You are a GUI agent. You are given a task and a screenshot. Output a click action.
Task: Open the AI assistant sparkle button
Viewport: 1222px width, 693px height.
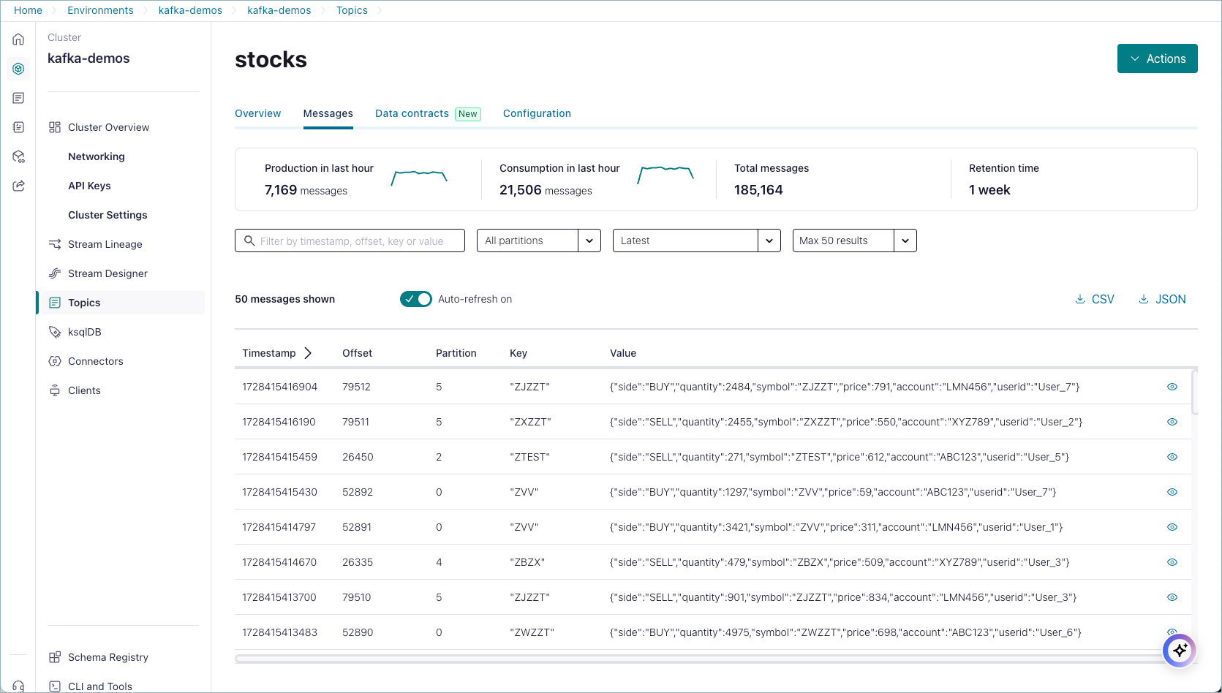pos(1179,650)
